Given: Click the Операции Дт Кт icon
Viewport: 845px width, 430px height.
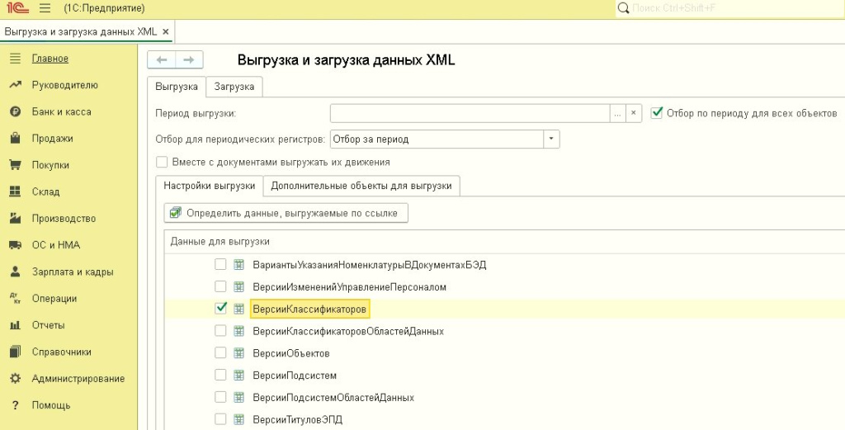Looking at the screenshot, I should pos(15,298).
